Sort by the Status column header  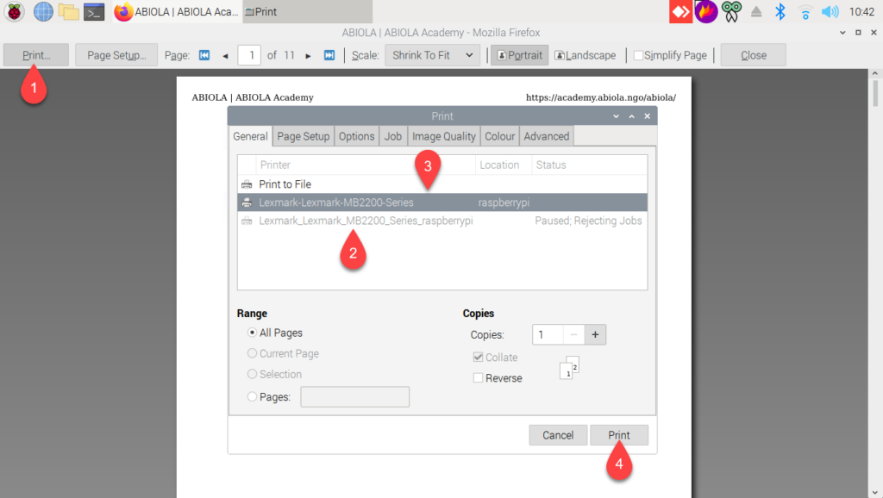tap(589, 165)
